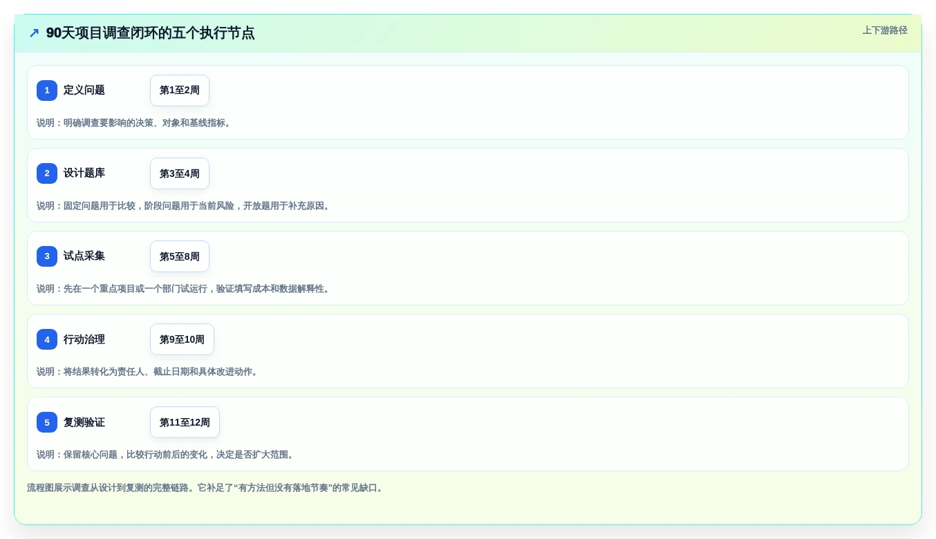Image resolution: width=936 pixels, height=539 pixels.
Task: Select the 第5至8周 chip
Action: [x=180, y=256]
